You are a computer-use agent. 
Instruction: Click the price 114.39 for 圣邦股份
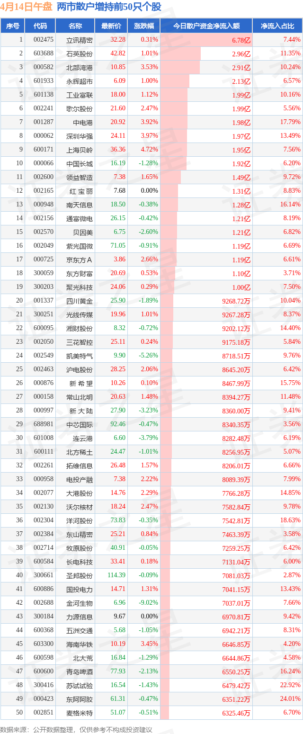pos(116,575)
